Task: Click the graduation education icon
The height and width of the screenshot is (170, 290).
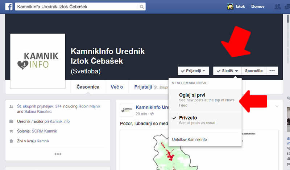Action: 11,131
